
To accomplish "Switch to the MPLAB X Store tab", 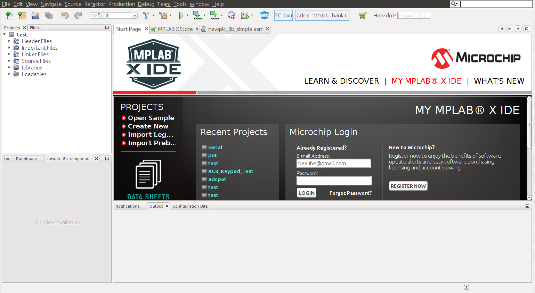I will click(x=175, y=29).
